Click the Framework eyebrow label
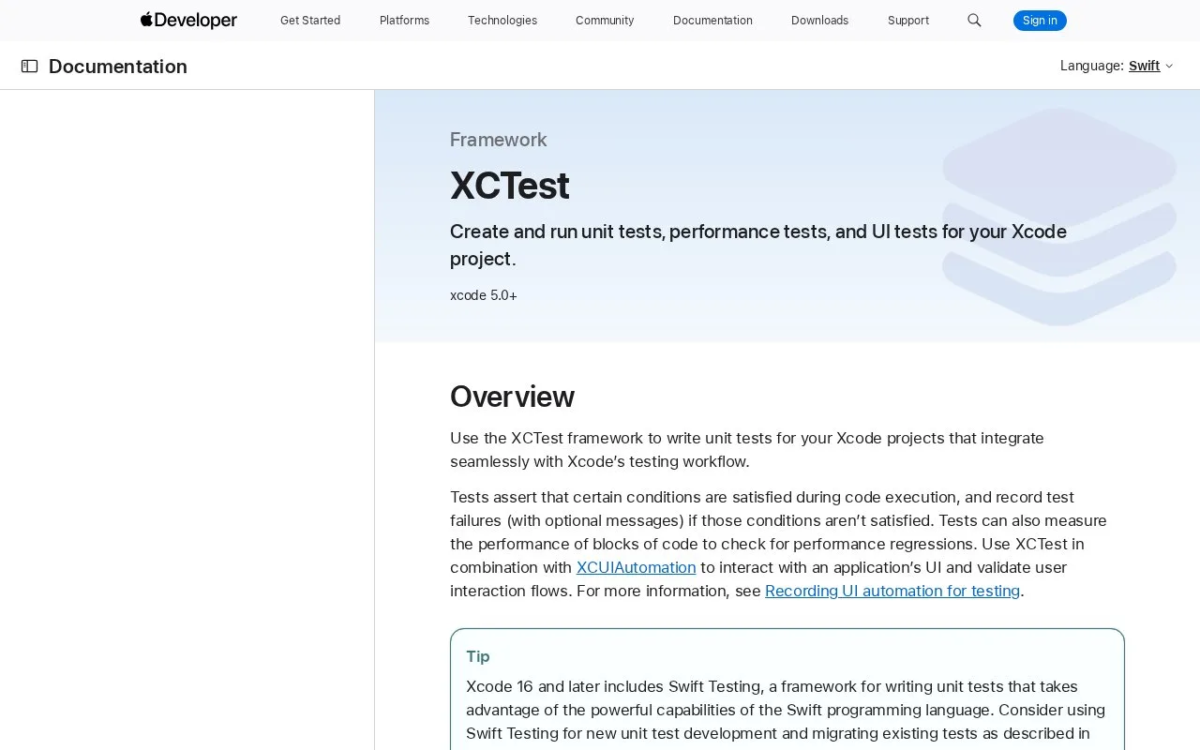The width and height of the screenshot is (1200, 750). [x=498, y=140]
